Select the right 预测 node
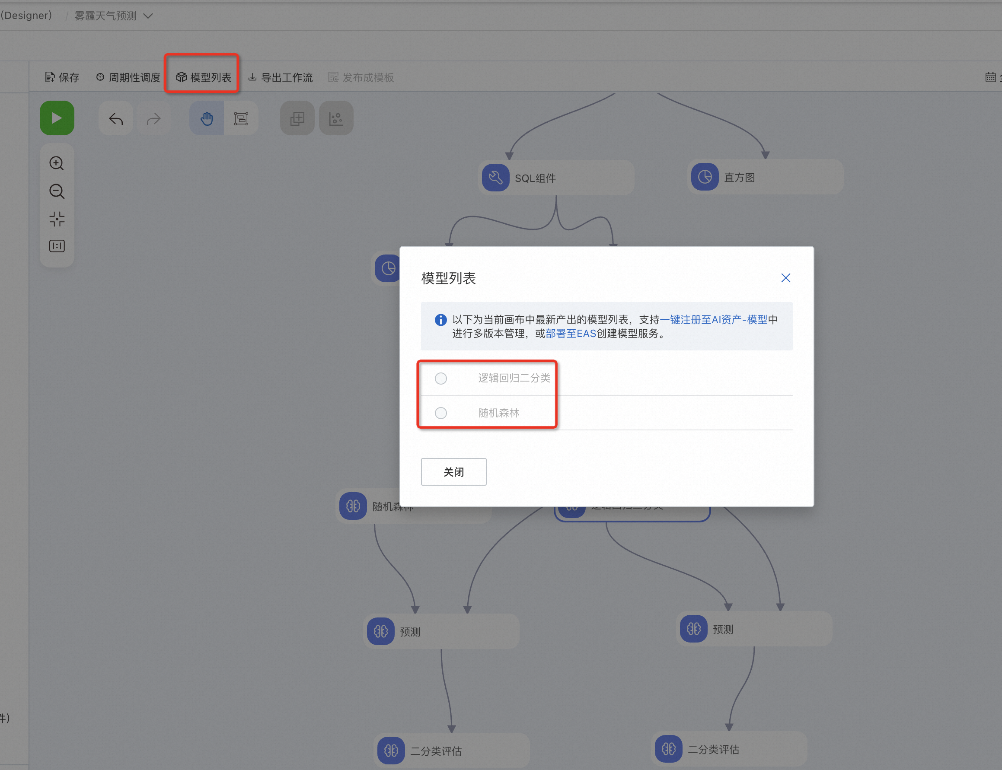1002x770 pixels. pos(754,629)
